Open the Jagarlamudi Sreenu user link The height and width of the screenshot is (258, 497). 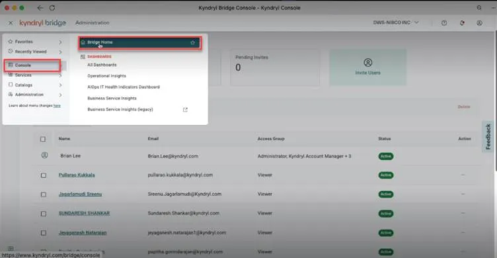[80, 194]
